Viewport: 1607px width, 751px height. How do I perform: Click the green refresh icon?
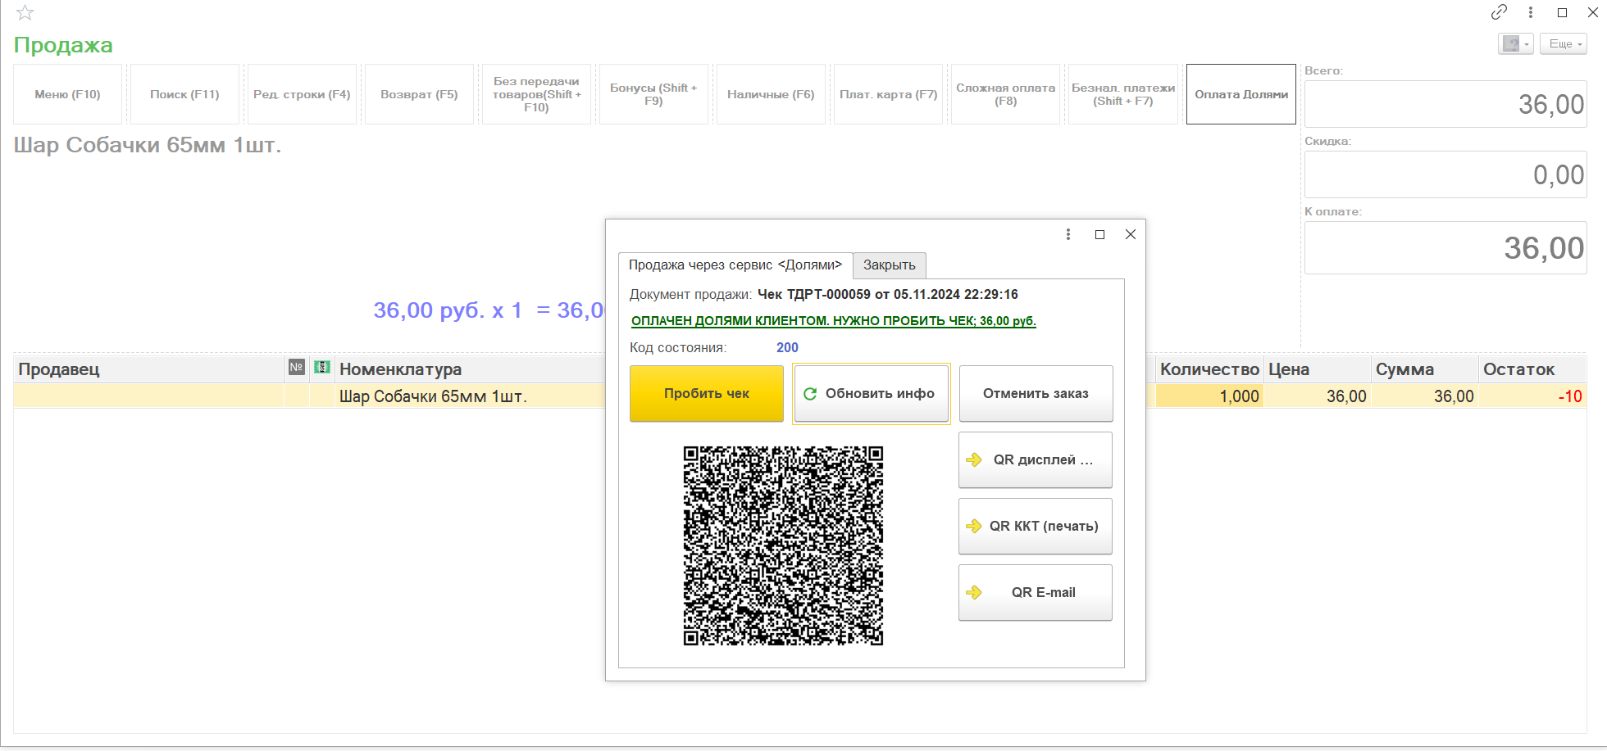point(810,394)
